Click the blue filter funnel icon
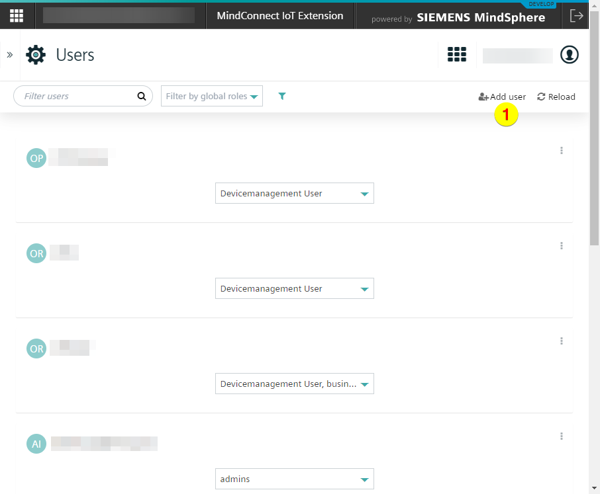 tap(282, 96)
